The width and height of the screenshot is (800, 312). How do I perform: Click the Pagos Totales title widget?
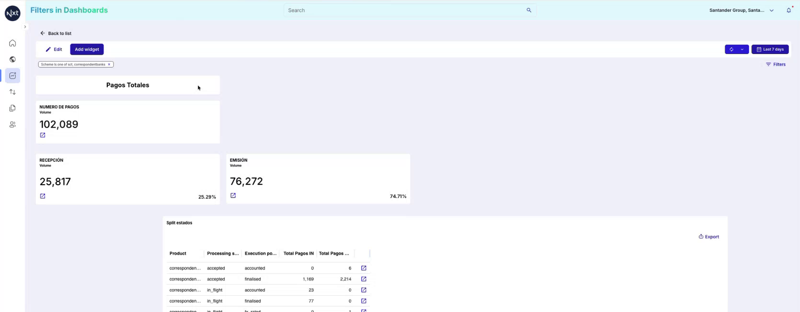click(x=128, y=85)
